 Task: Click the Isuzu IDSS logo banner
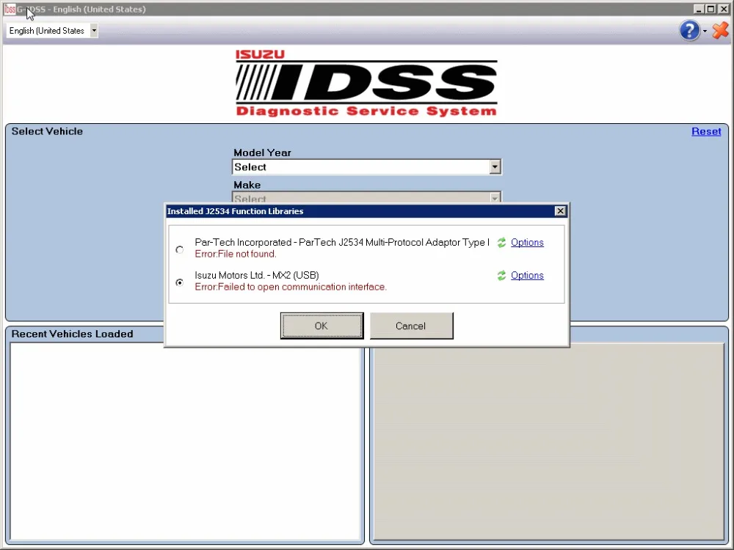point(366,84)
